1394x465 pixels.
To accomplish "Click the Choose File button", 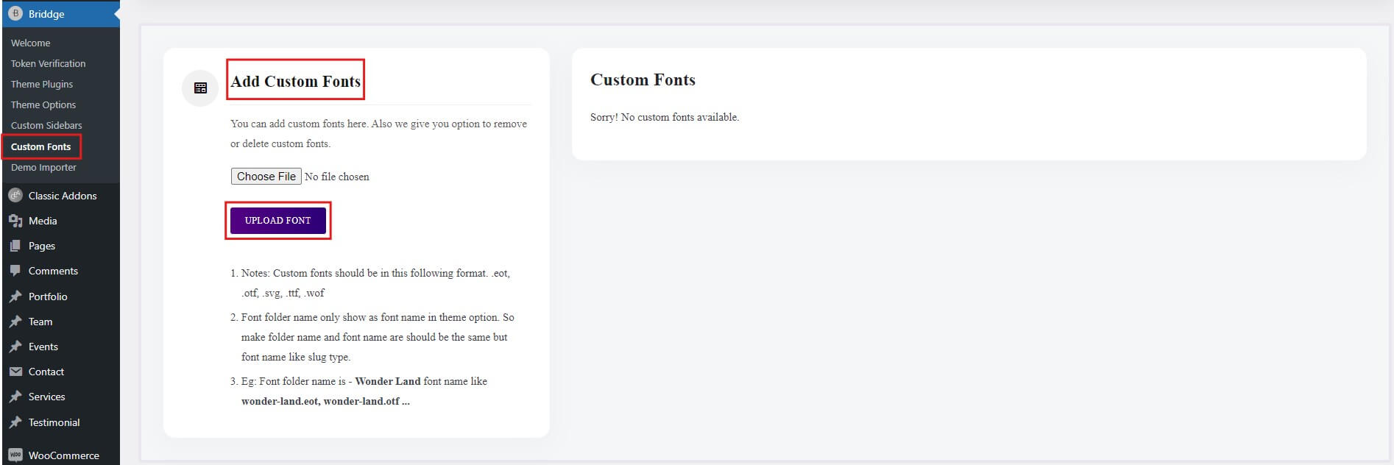I will point(266,177).
